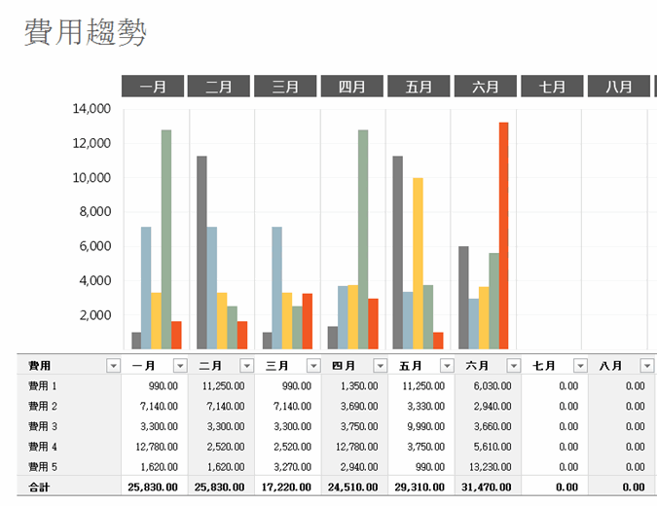Select the 二月 label above the chart
This screenshot has height=506, width=657.
pyautogui.click(x=219, y=87)
